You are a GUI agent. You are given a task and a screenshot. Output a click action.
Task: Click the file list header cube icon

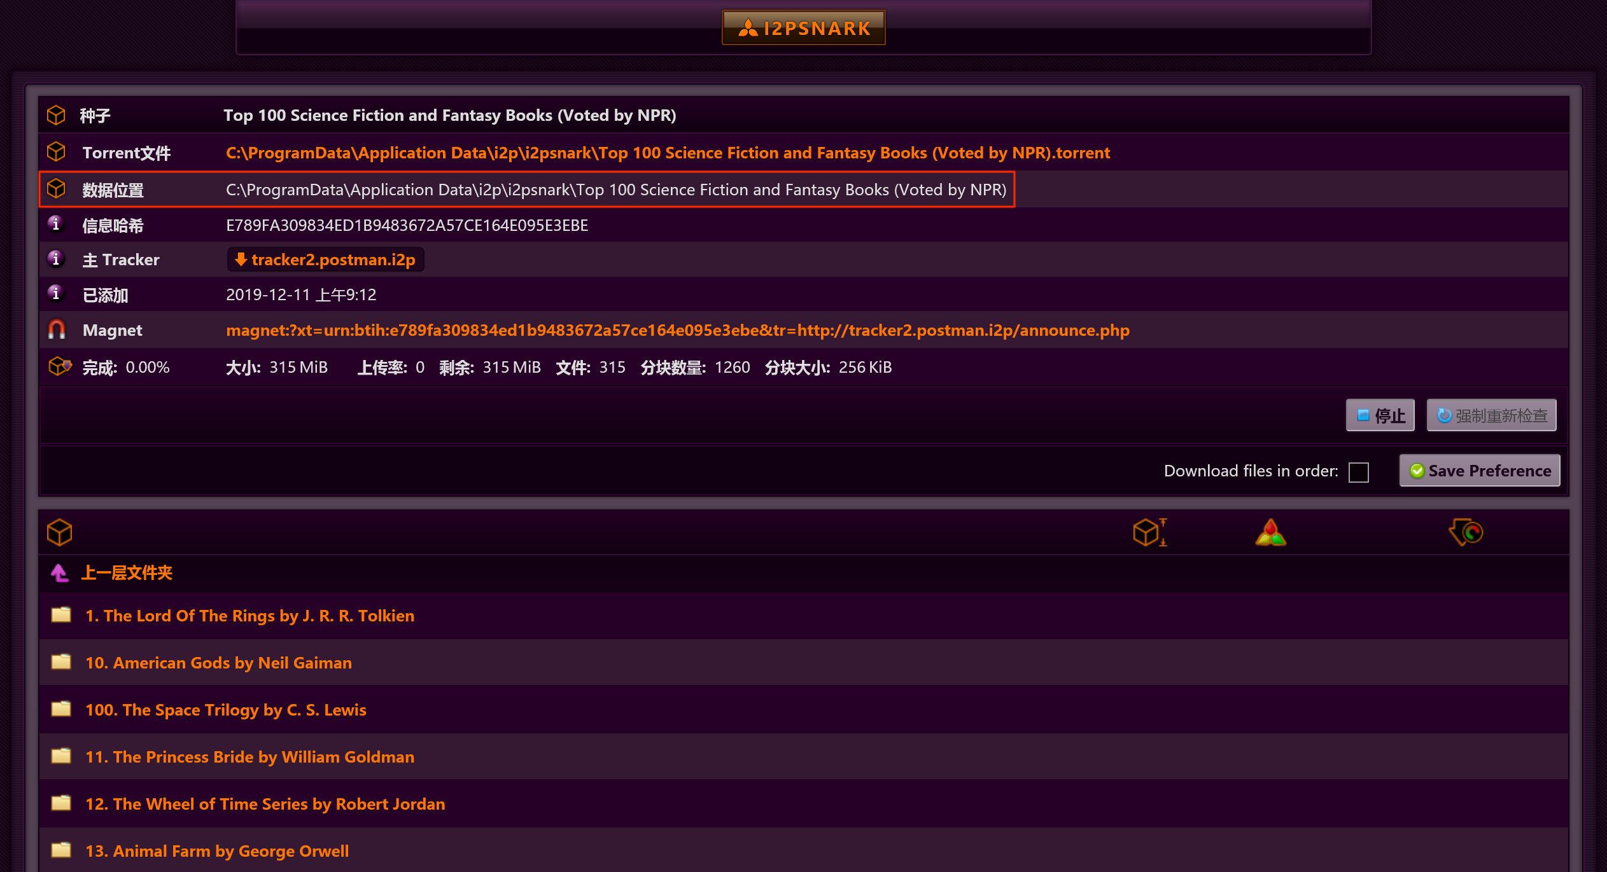tap(60, 532)
